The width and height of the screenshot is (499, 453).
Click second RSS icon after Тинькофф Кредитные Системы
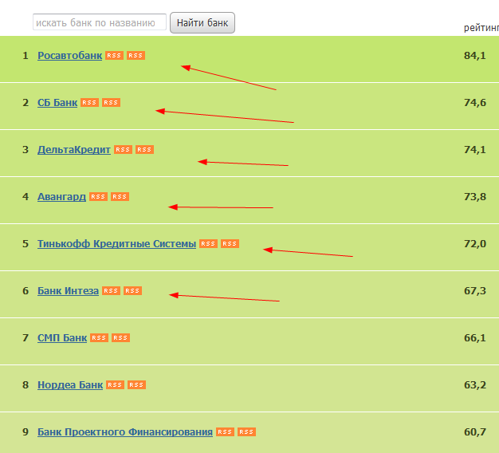pos(230,243)
